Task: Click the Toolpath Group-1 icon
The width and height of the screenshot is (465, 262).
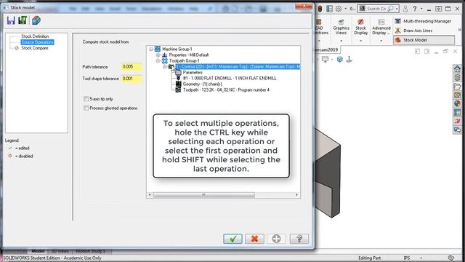Action: pyautogui.click(x=165, y=61)
